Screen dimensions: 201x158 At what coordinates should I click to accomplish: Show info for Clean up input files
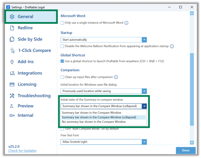[116, 77]
